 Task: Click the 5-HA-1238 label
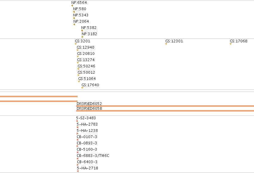click(87, 131)
